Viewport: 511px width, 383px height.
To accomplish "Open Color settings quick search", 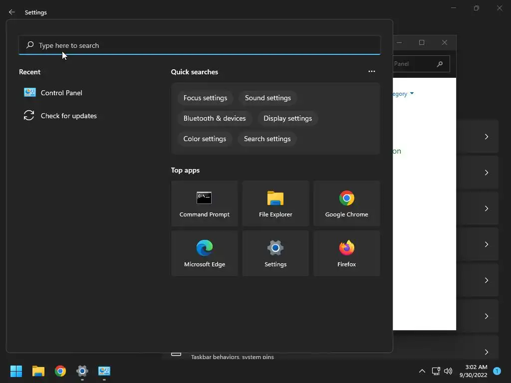I will (205, 139).
